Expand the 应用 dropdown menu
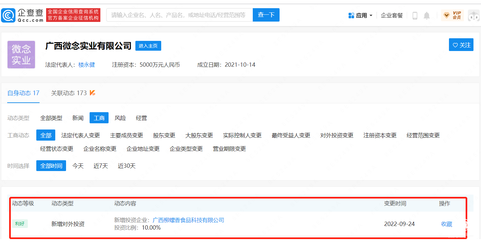 360,15
